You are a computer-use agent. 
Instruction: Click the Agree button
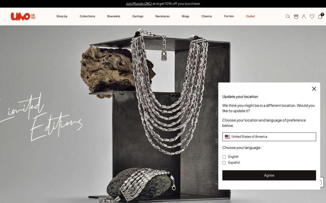point(269,175)
